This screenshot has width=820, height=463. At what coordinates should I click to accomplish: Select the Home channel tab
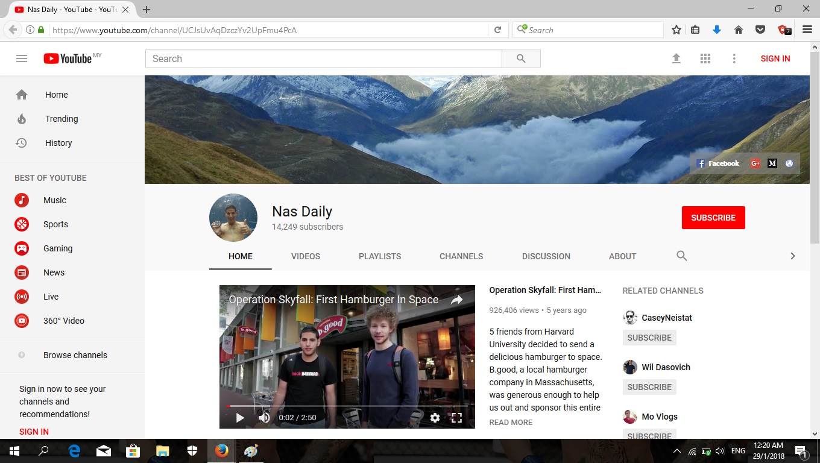click(241, 256)
